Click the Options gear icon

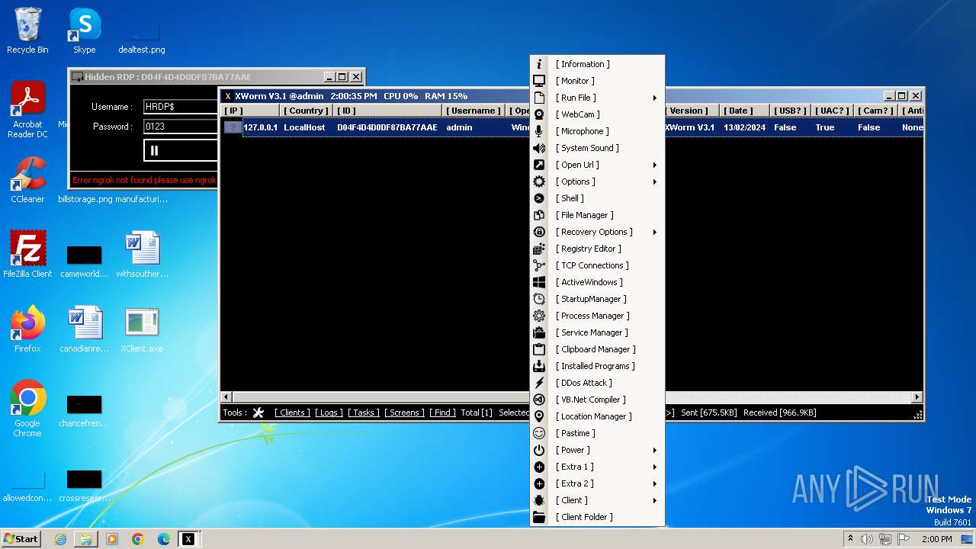[x=539, y=181]
